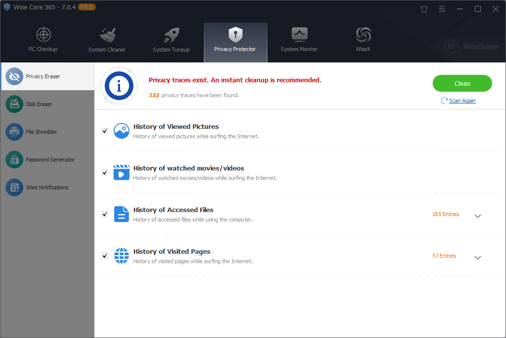Open Sites Notifications settings
The height and width of the screenshot is (338, 506).
(x=47, y=187)
